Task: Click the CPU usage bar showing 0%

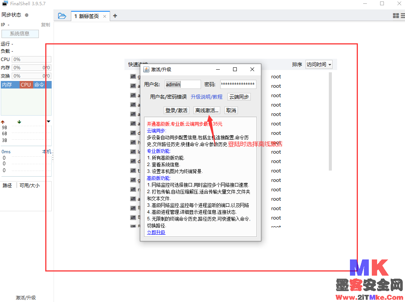Action: (32, 59)
